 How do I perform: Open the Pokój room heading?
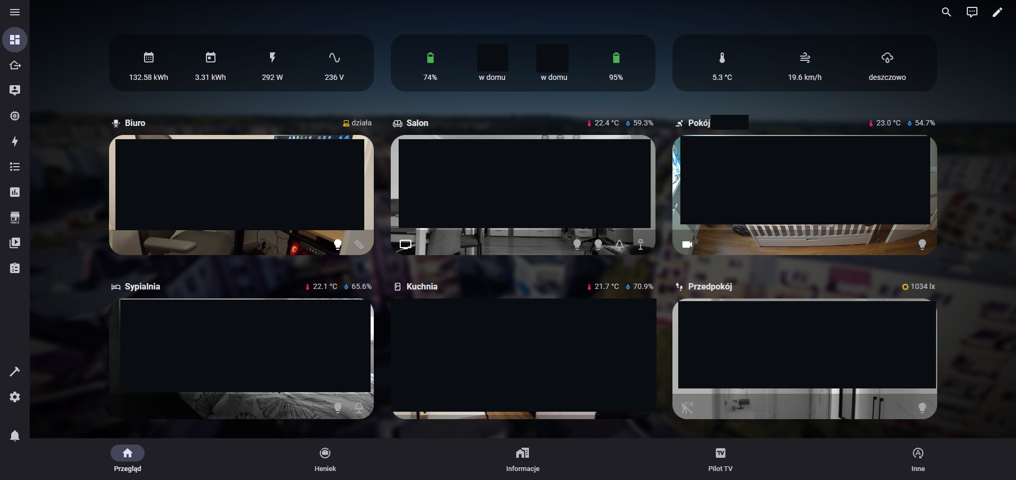point(693,123)
